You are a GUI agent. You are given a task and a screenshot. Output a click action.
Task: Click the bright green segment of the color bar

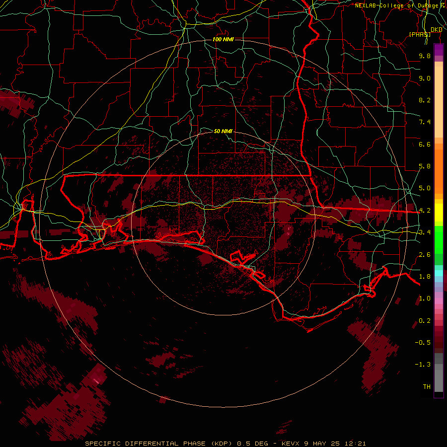tap(439, 240)
